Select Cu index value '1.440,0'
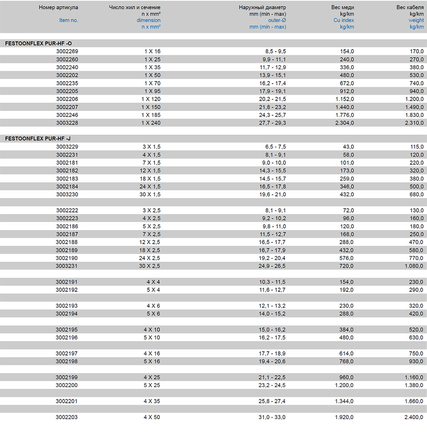The width and height of the screenshot is (427, 434). click(x=345, y=107)
